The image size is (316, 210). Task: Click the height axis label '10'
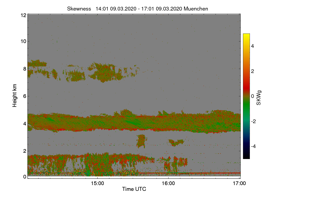(x=23, y=41)
